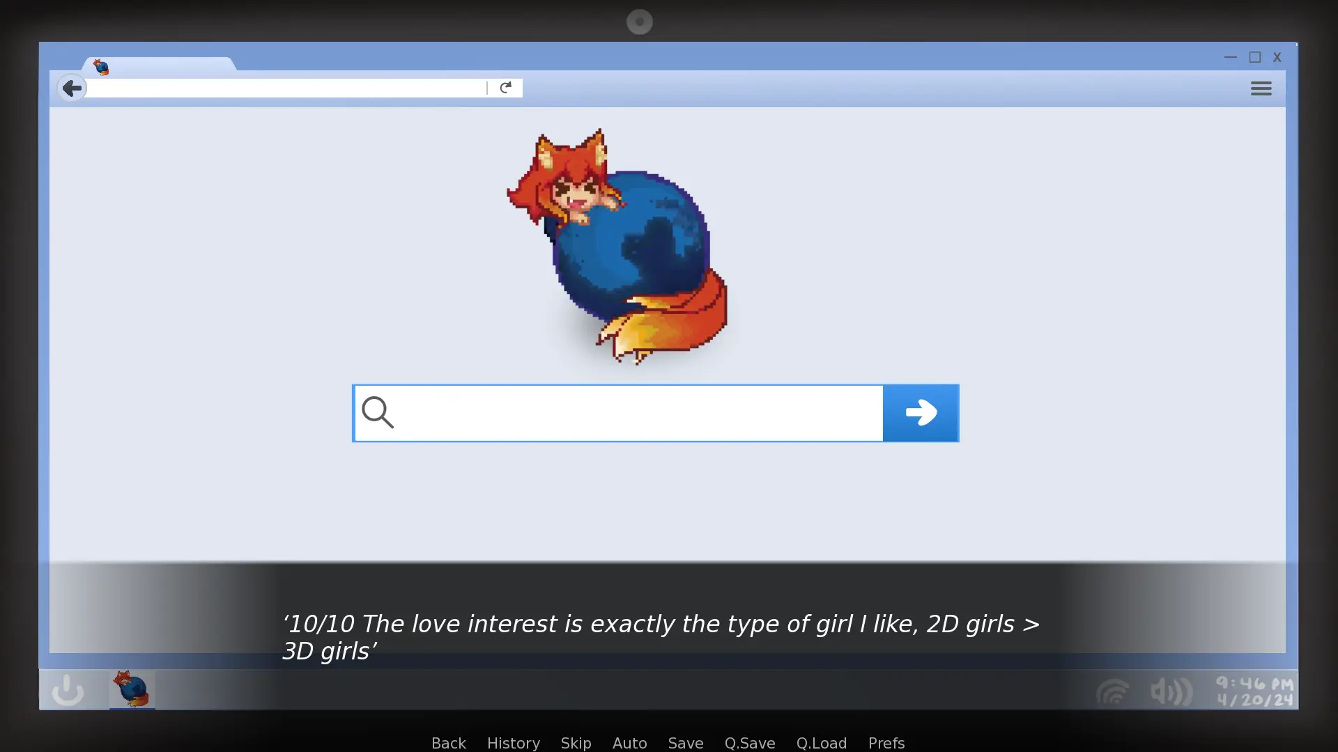Close the browser window with X
Image resolution: width=1338 pixels, height=752 pixels.
pyautogui.click(x=1277, y=57)
